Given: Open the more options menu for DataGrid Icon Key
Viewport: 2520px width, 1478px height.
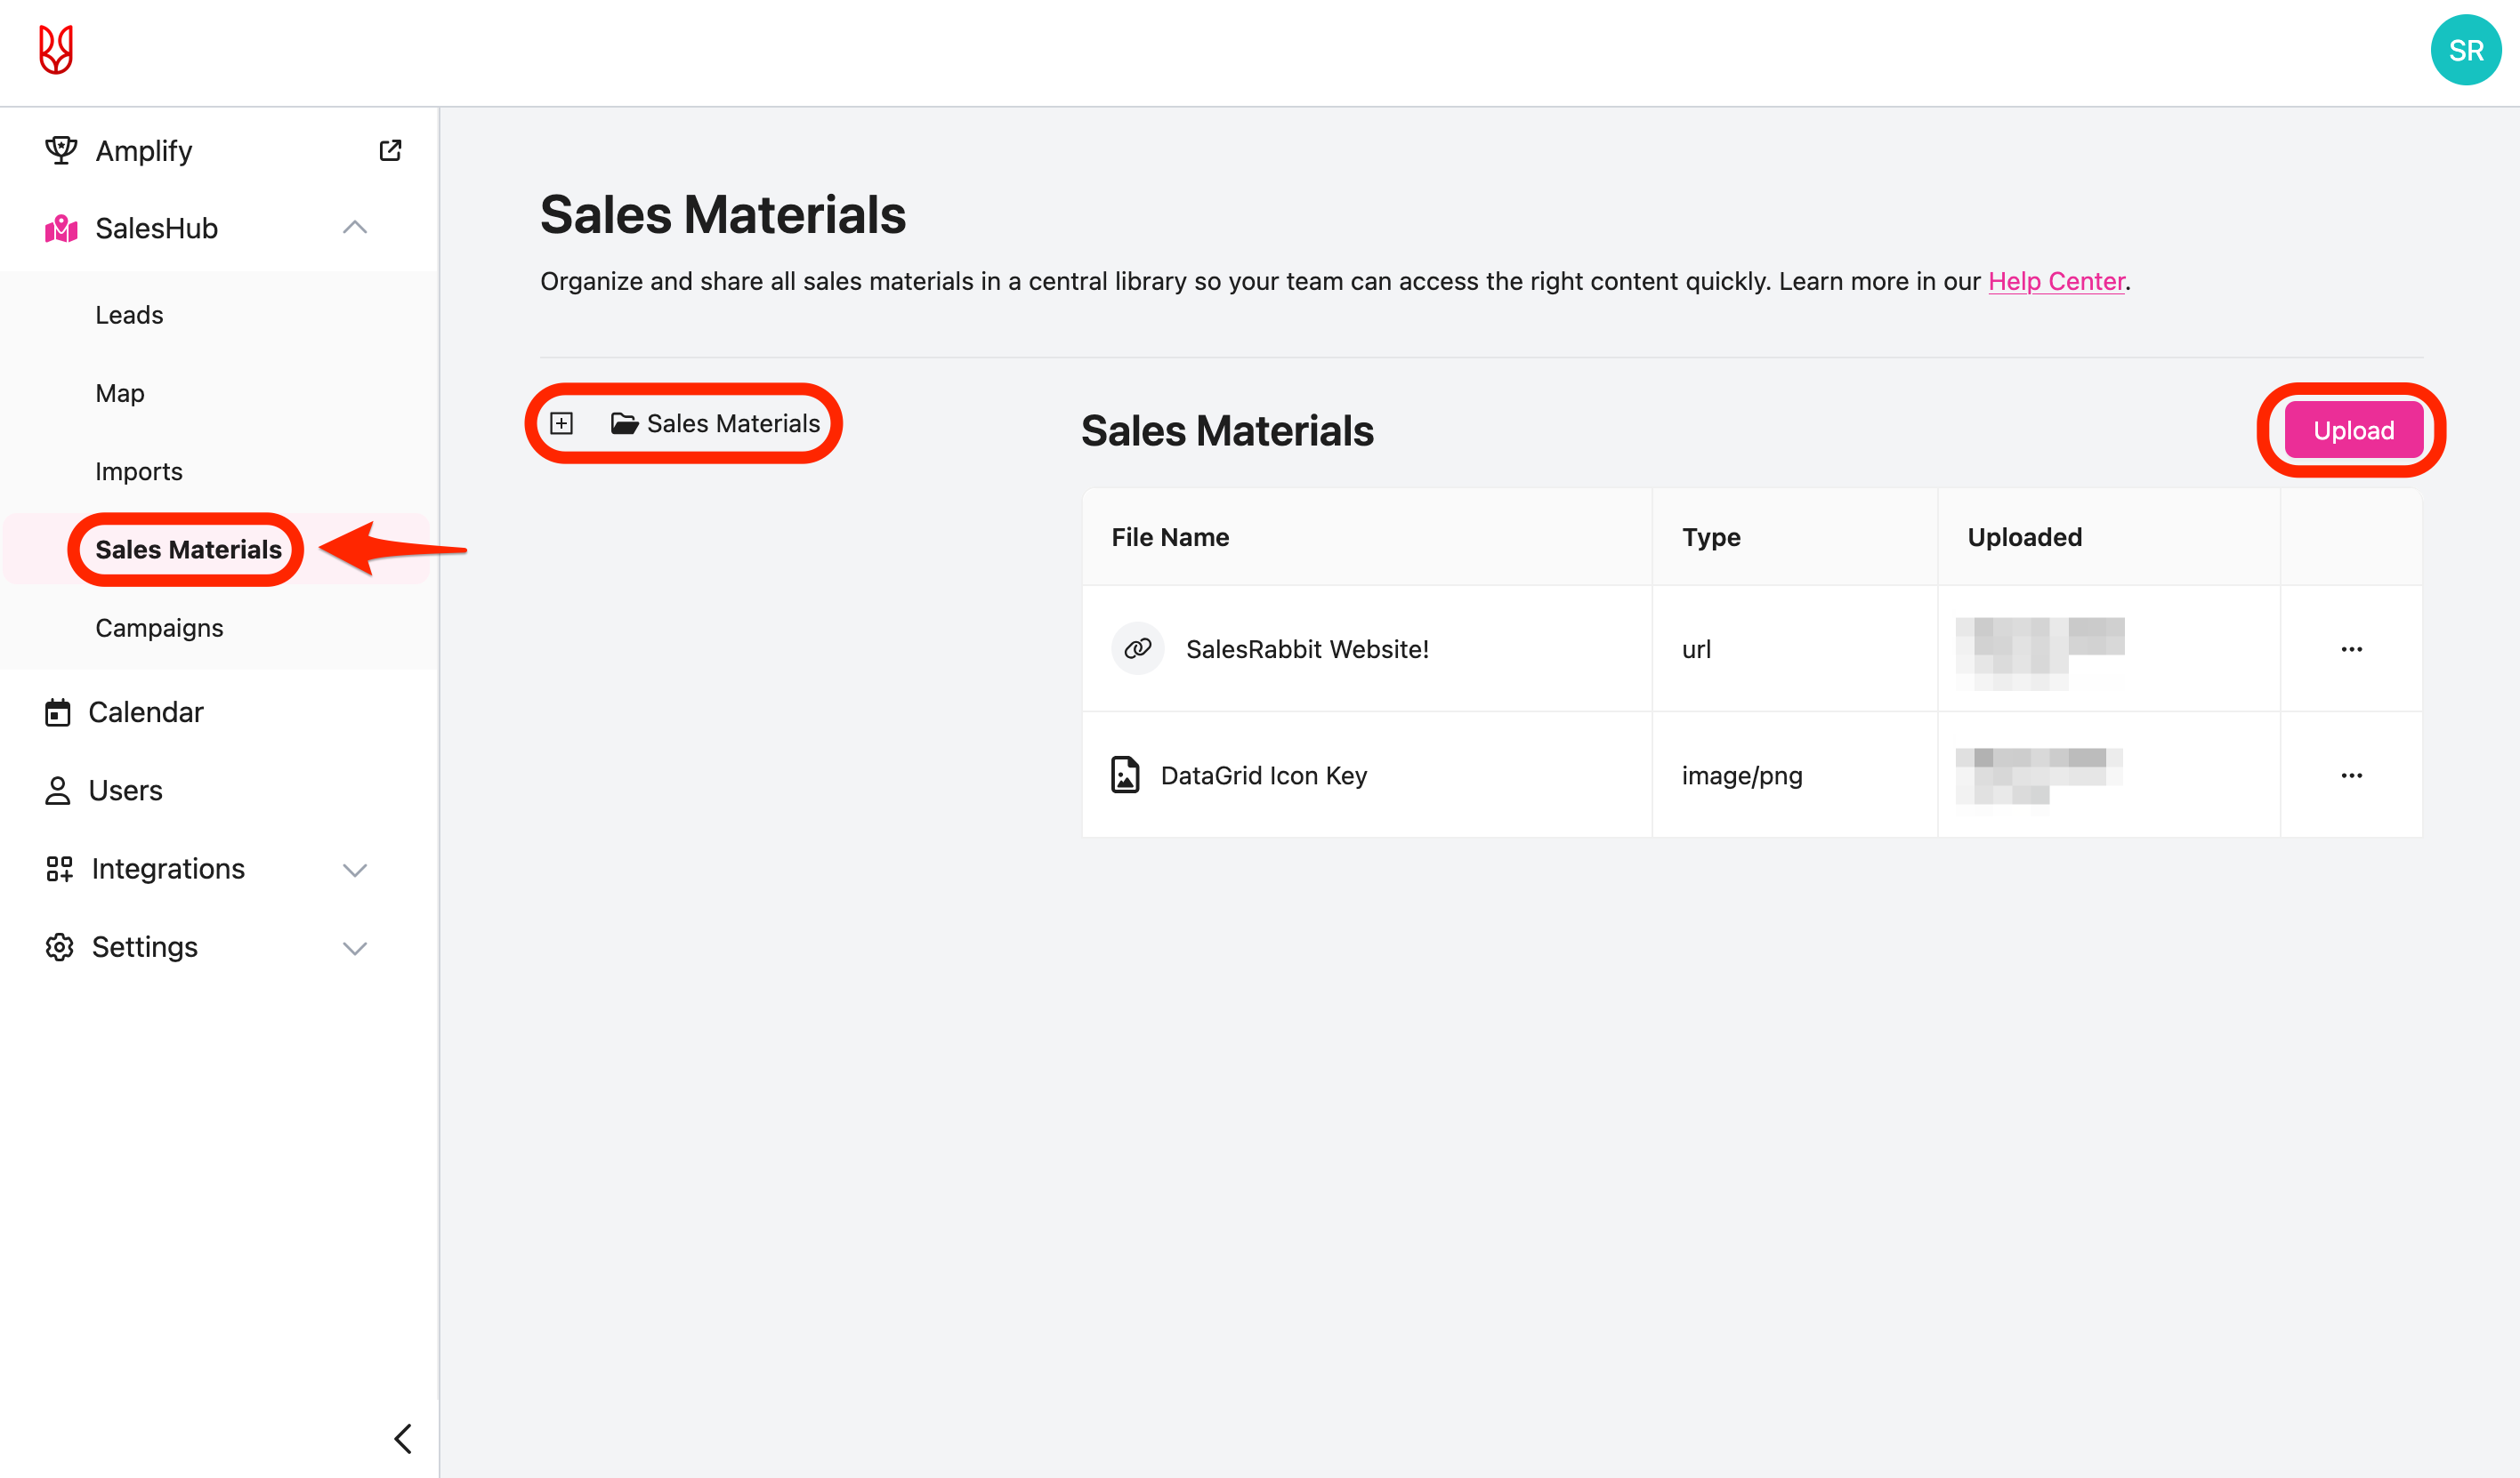Looking at the screenshot, I should [x=2351, y=775].
